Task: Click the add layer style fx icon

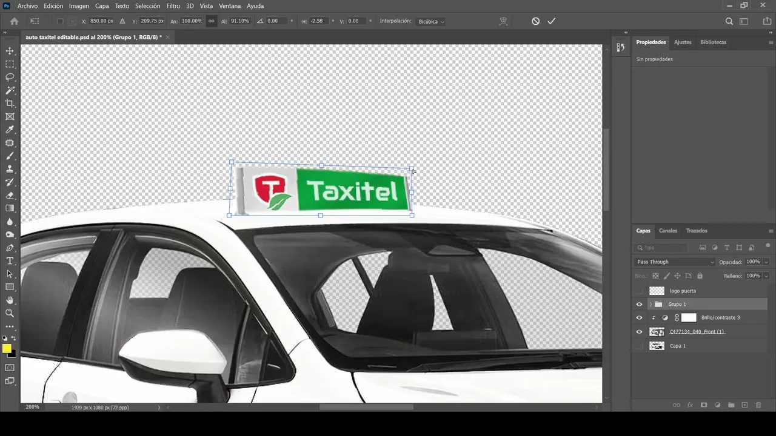Action: (690, 405)
